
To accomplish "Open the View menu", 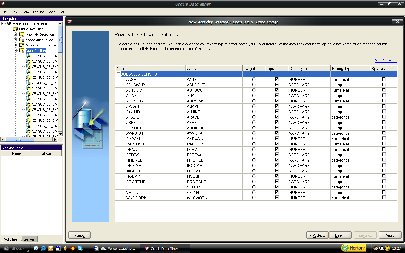I will [14, 12].
